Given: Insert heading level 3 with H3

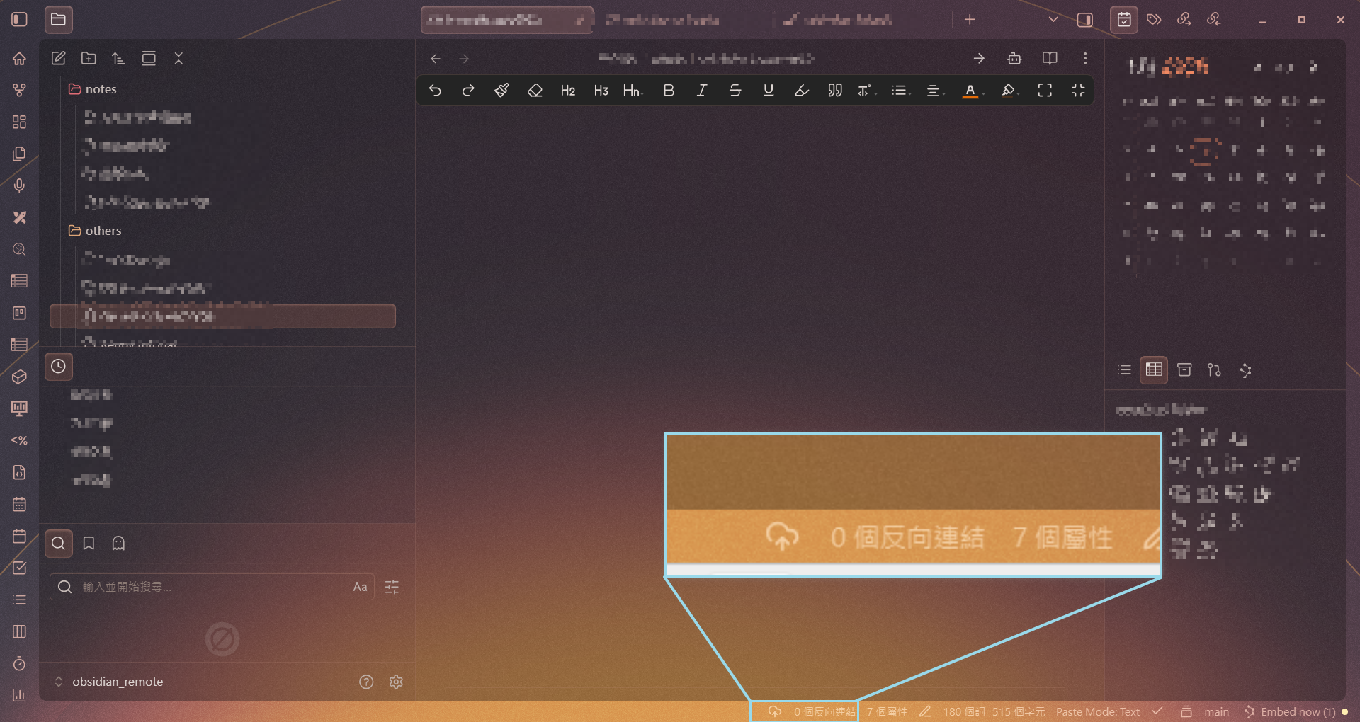Looking at the screenshot, I should (601, 90).
